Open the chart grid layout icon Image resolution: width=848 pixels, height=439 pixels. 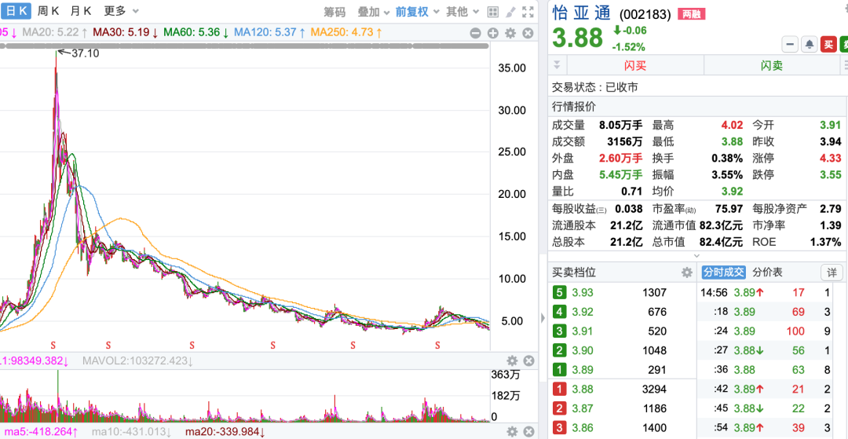(x=492, y=11)
